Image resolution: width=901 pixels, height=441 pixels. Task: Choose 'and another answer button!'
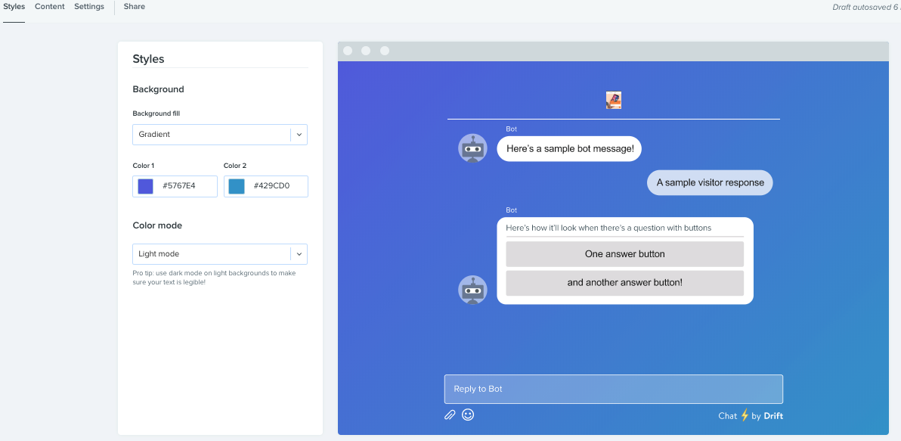coord(624,283)
